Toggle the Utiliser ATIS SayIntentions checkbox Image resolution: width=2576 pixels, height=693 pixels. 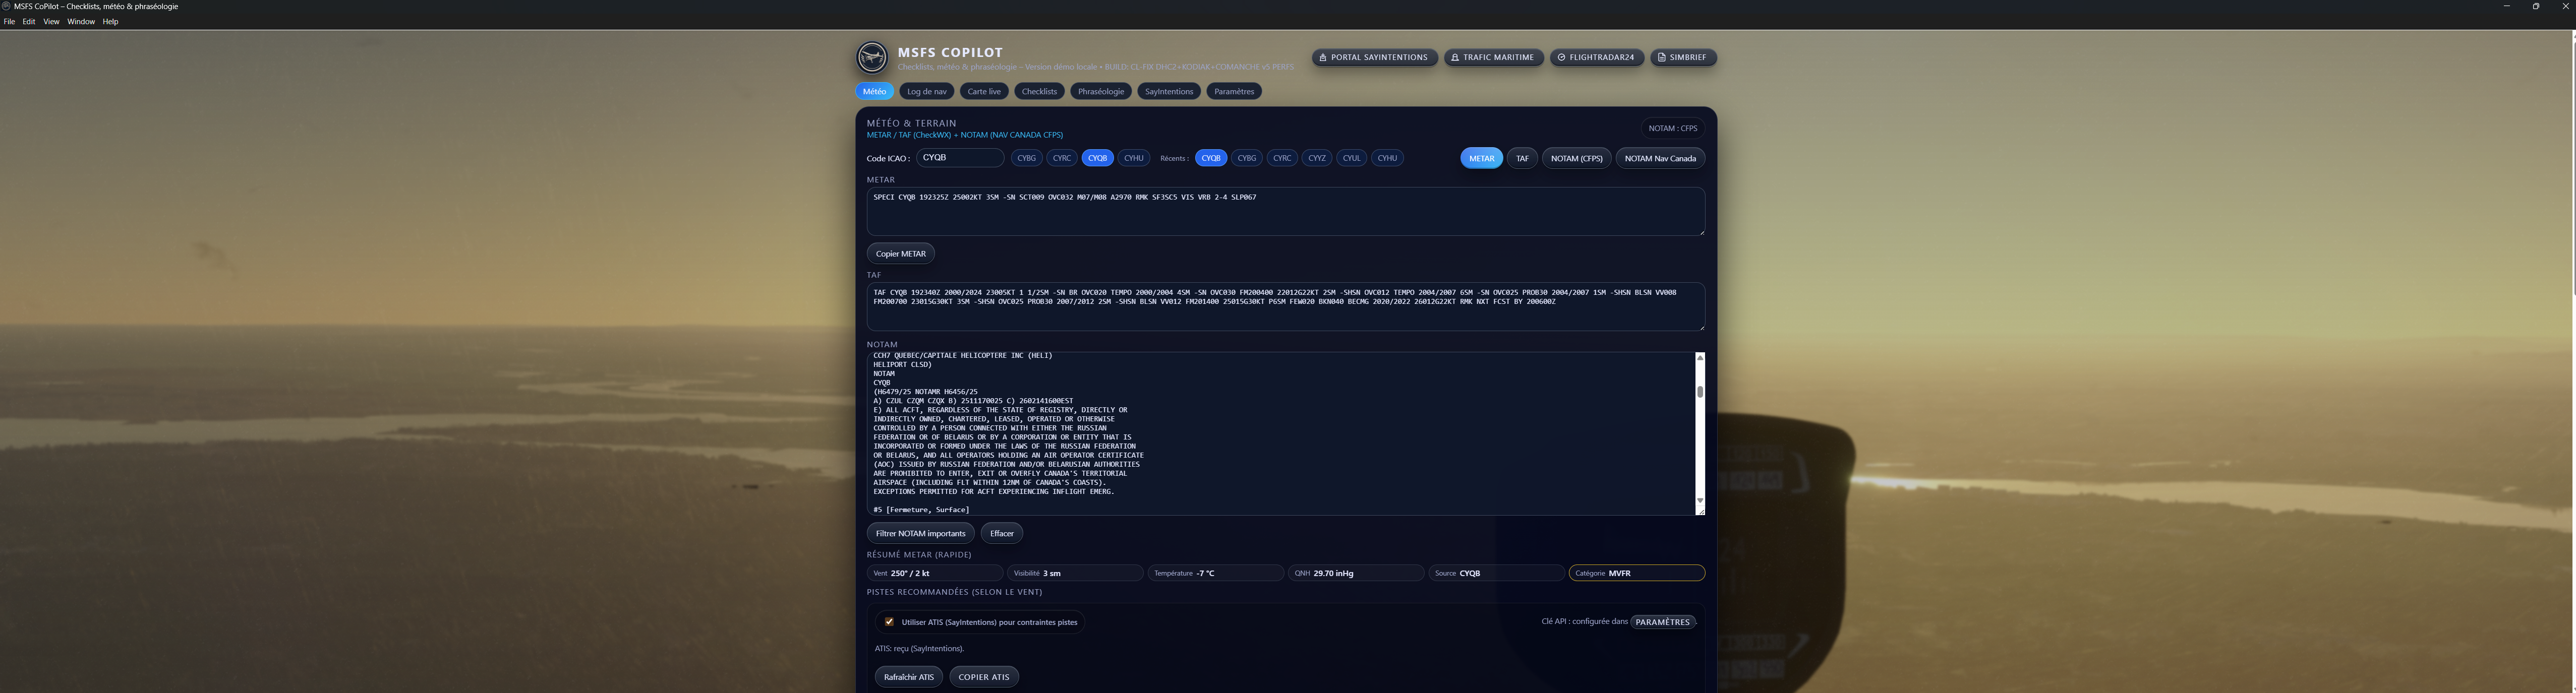tap(889, 622)
